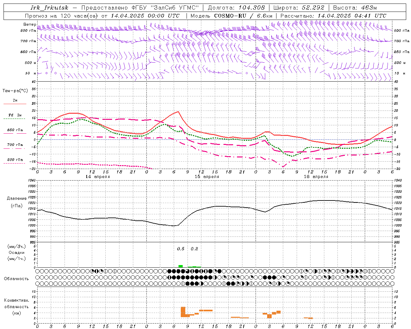Click the 'Td 2м' dew point legend entry
This screenshot has width=411, height=329.
(15, 115)
